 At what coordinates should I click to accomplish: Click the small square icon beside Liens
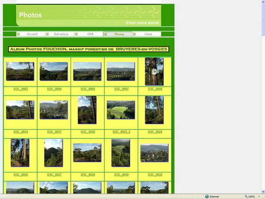click(x=134, y=34)
